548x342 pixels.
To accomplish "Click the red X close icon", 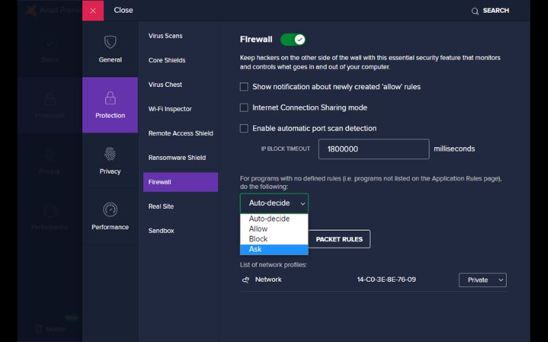I will tap(93, 10).
